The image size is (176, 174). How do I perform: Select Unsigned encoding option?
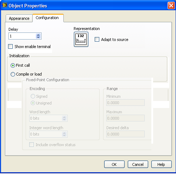pos(33,103)
